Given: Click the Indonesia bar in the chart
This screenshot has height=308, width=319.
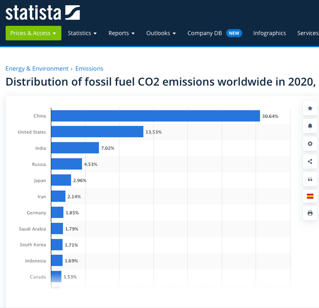Looking at the screenshot, I should coord(57,261).
